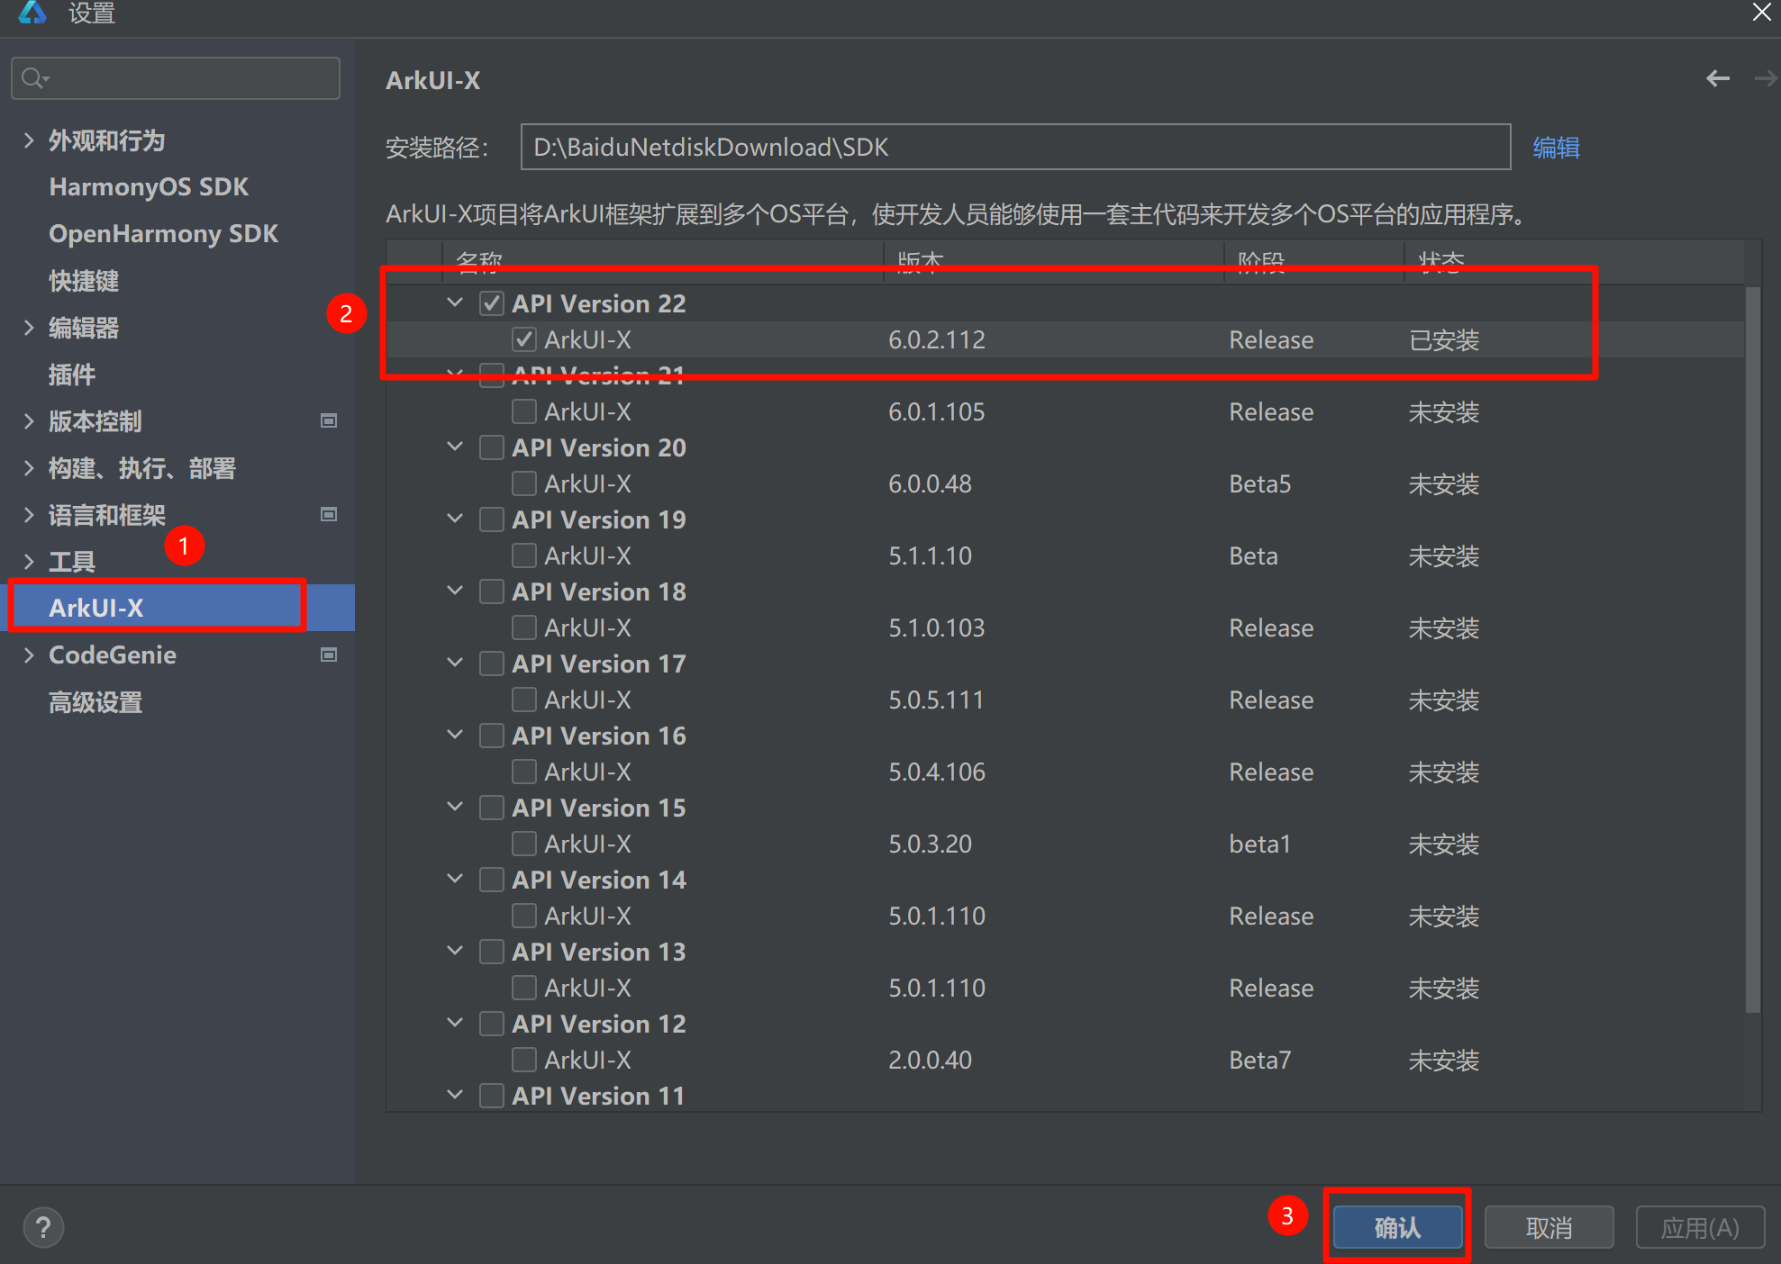The image size is (1781, 1264).
Task: Expand 外观和行为 in settings tree
Action: 29,140
